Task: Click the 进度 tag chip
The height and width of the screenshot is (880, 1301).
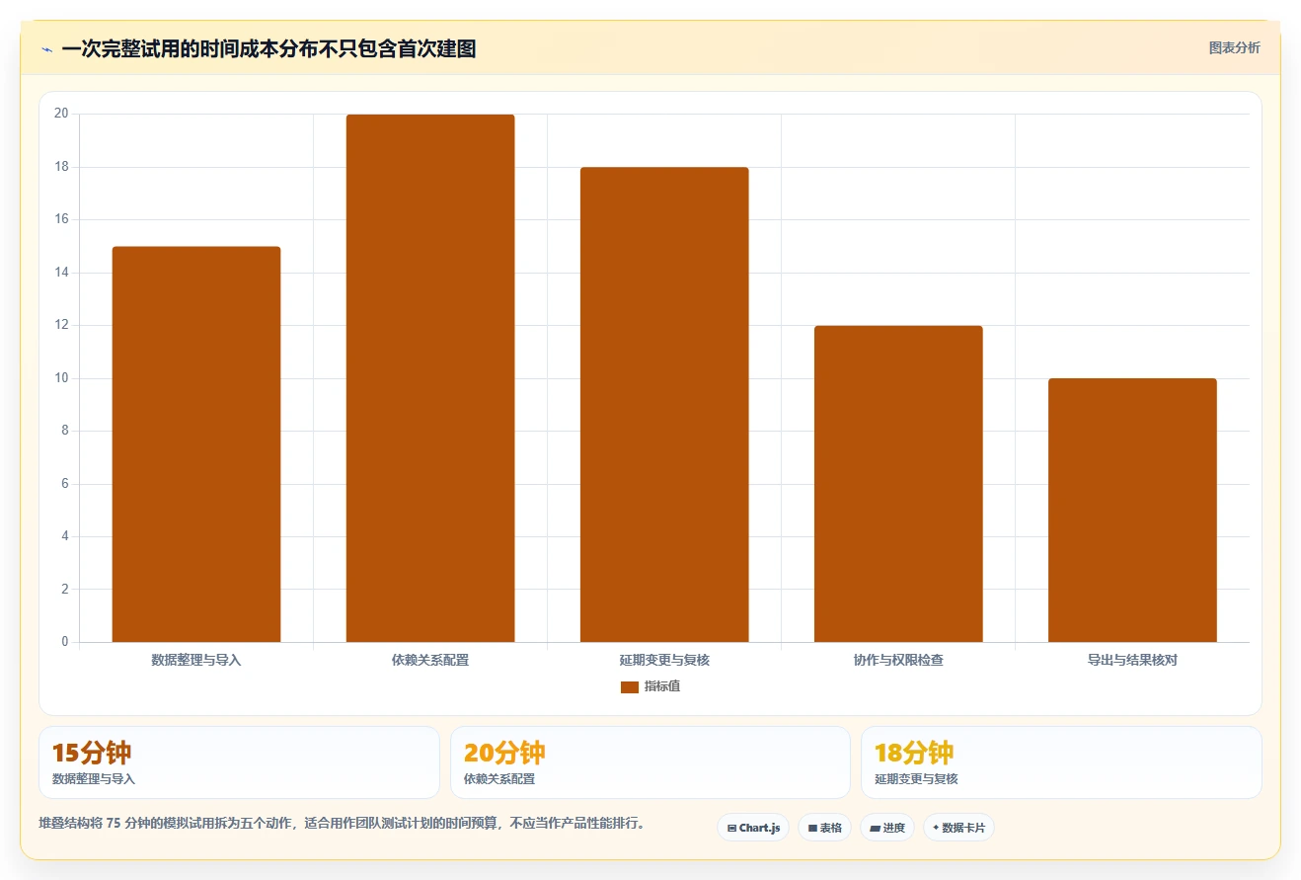Action: (x=887, y=828)
